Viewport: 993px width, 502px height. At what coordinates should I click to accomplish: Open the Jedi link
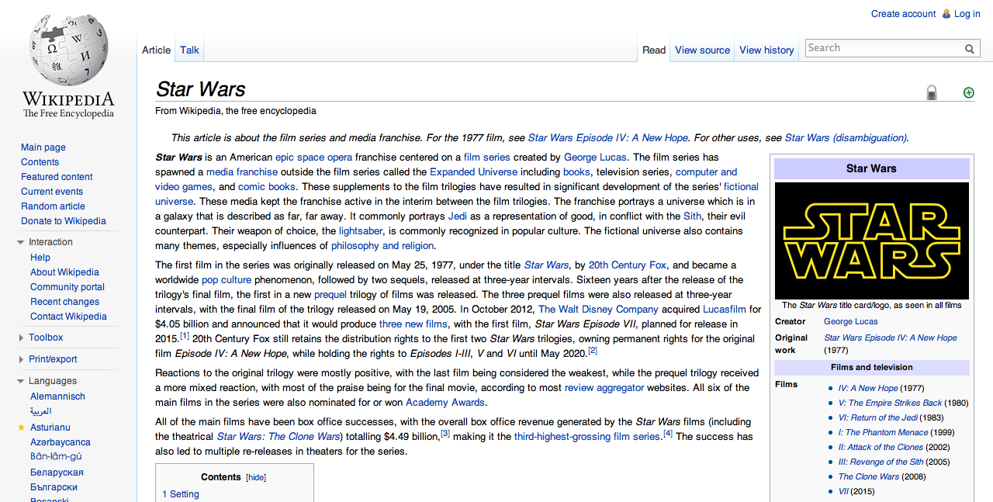(458, 216)
